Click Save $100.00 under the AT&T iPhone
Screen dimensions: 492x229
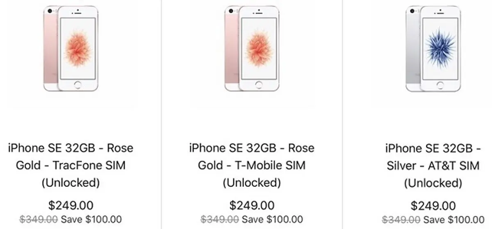tap(453, 220)
